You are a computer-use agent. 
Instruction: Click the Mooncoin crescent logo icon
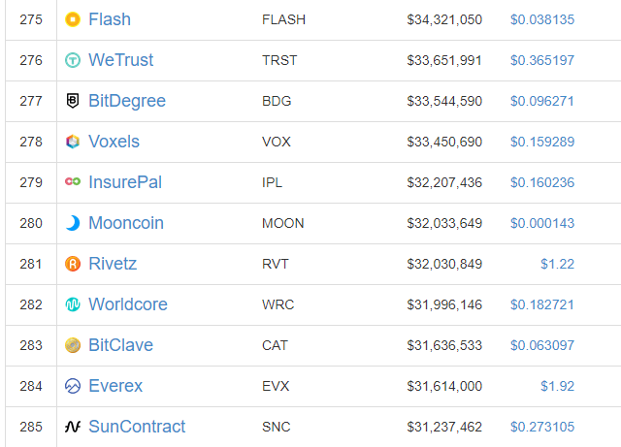point(73,223)
